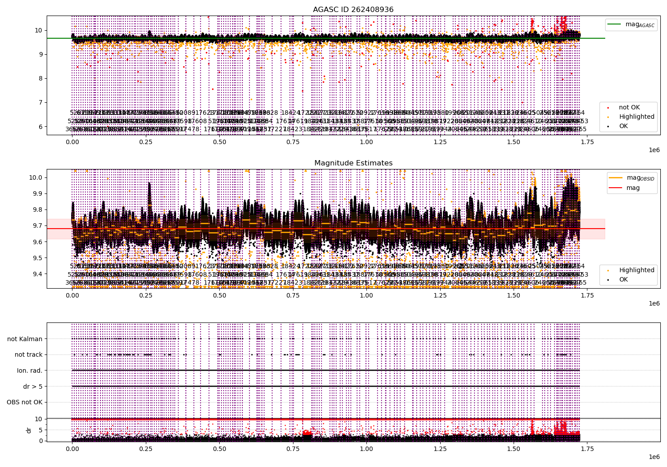The height and width of the screenshot is (467, 667).
Task: Click the 10 y-axis tick on top plot
Action: coord(39,30)
